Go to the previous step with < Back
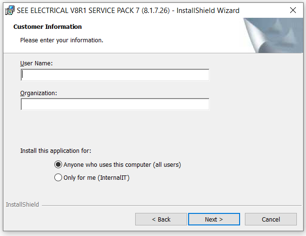 (x=161, y=219)
